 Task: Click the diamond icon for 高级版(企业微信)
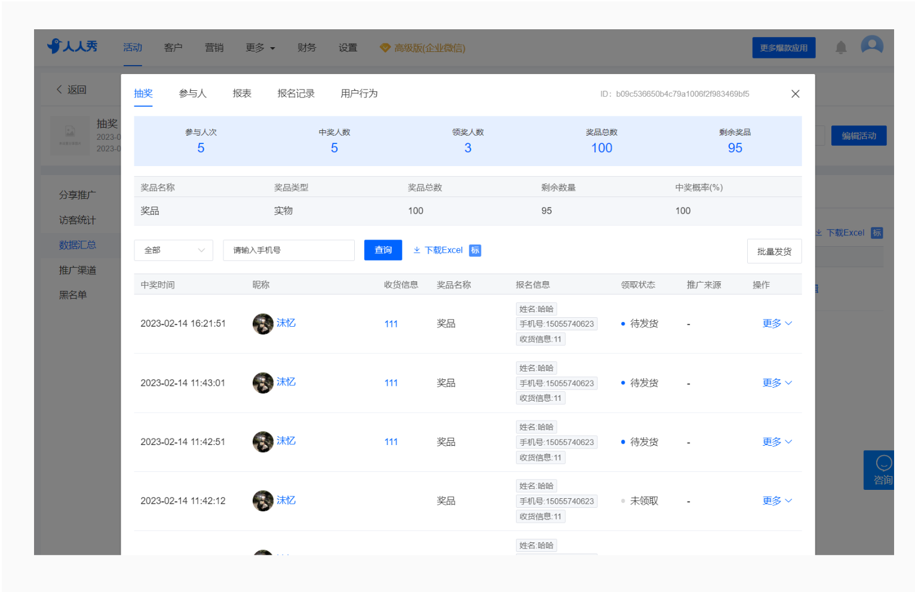click(x=385, y=48)
